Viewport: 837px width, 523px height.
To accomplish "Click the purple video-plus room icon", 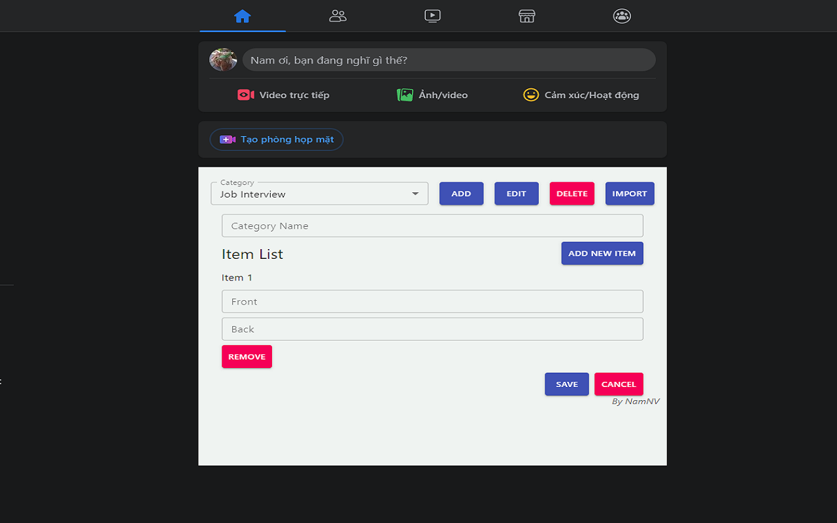I will (x=228, y=139).
